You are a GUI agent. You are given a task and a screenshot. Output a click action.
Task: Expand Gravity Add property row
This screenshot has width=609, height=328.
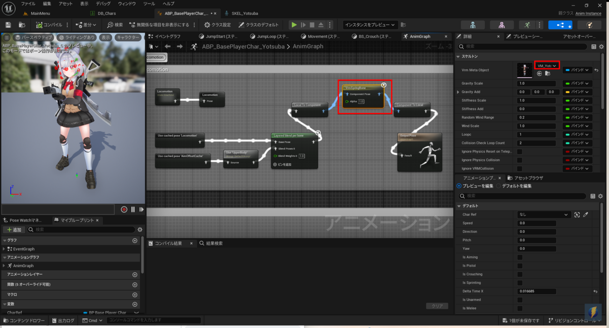(x=458, y=92)
